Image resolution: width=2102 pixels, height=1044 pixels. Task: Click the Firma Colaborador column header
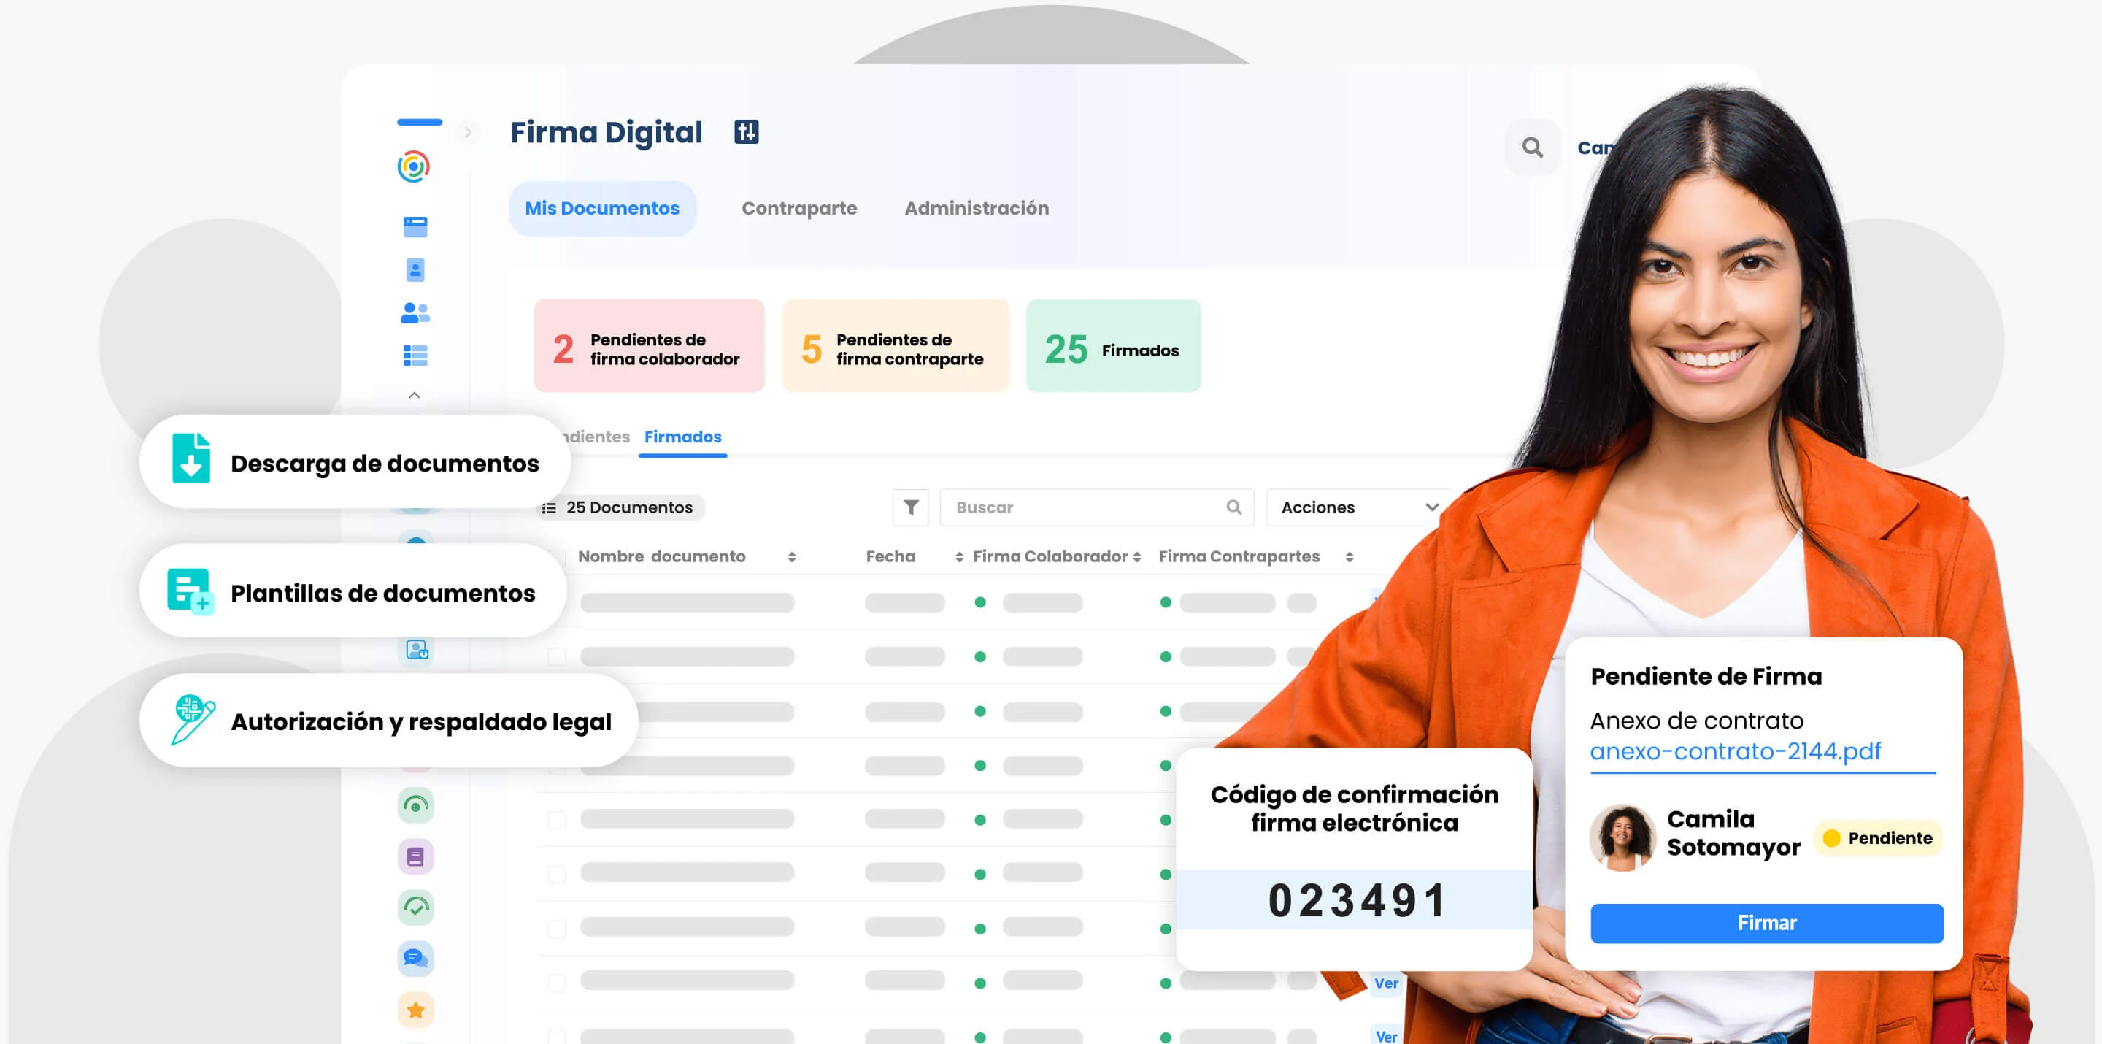1050,557
